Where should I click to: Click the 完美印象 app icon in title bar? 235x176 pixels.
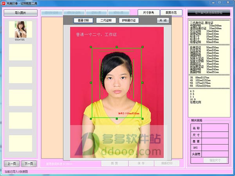[x=4, y=3]
